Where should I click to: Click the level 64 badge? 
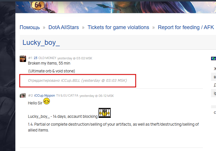(38, 5)
